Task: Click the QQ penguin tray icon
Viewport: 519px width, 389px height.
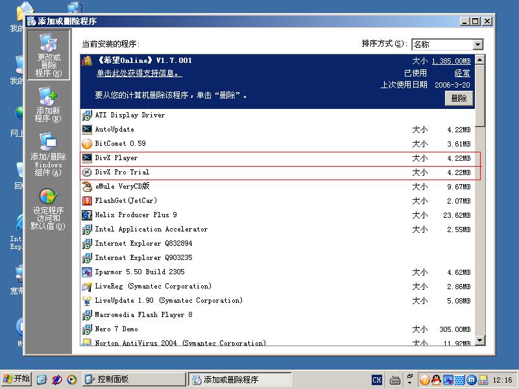Action: point(436,380)
